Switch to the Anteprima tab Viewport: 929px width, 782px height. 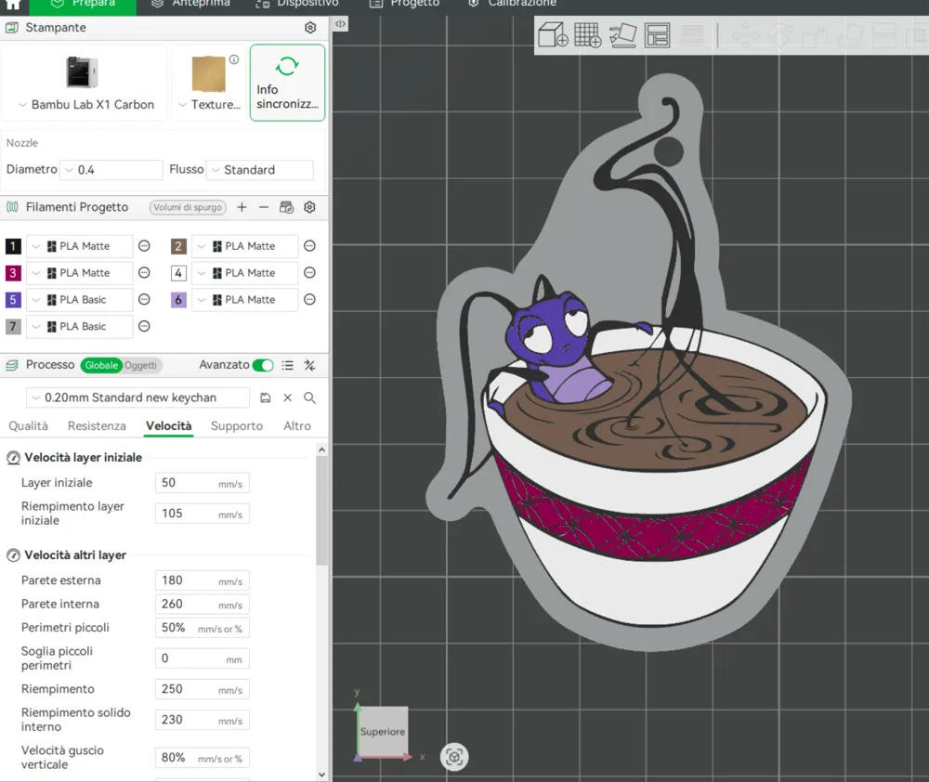pos(190,4)
